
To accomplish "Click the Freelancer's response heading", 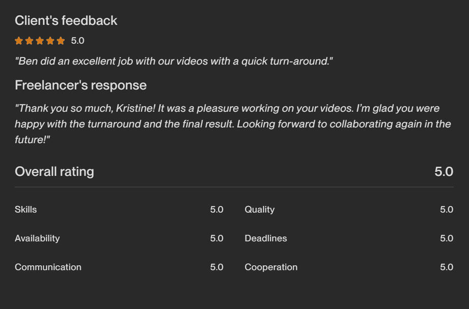I will click(80, 85).
